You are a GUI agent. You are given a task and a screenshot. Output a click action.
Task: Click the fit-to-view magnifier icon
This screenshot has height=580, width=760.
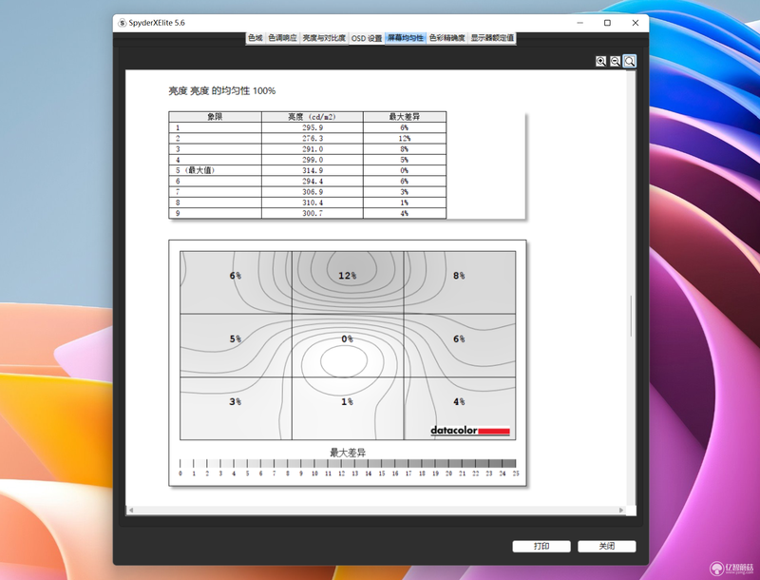629,61
